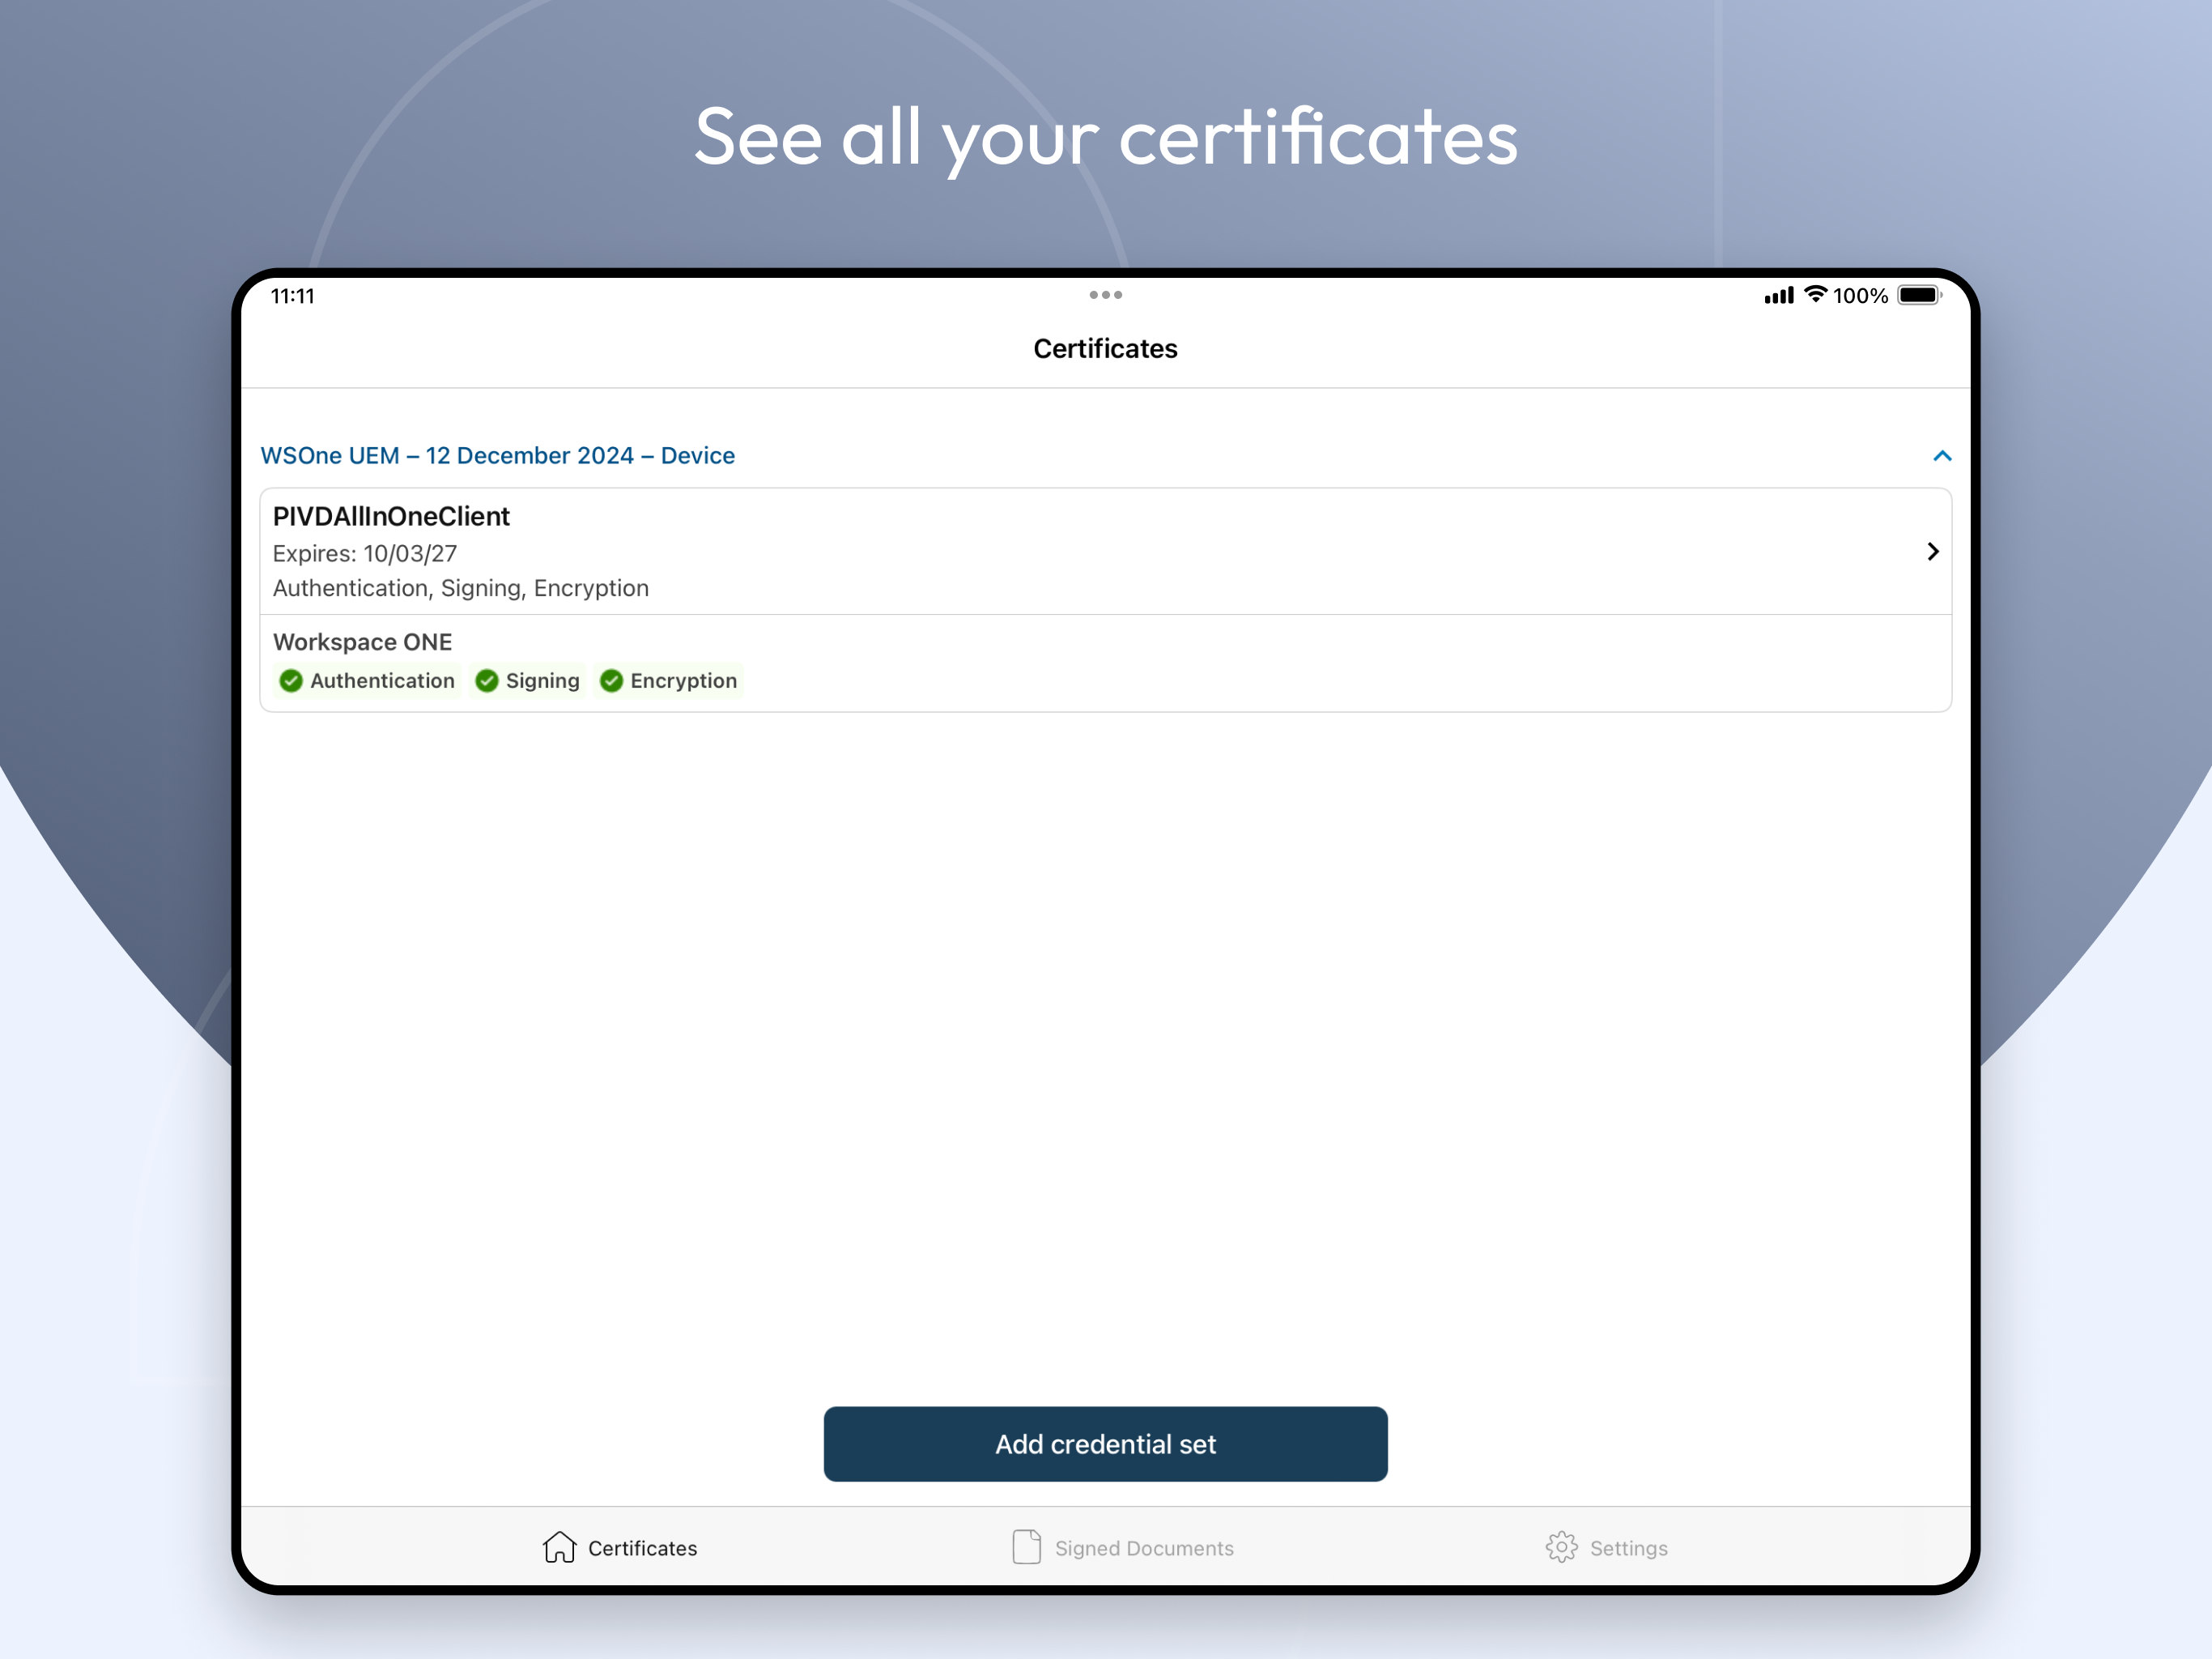Tap the three-dot multitasking indicator
2212x1659 pixels.
click(x=1105, y=295)
